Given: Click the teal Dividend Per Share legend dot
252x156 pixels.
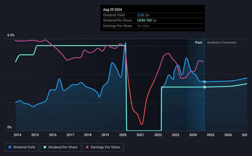Looking at the screenshot, I should [45, 147].
